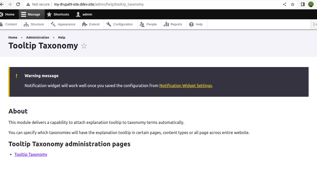Image resolution: width=317 pixels, height=179 pixels.
Task: Open Help via the question mark icon
Action: click(191, 24)
